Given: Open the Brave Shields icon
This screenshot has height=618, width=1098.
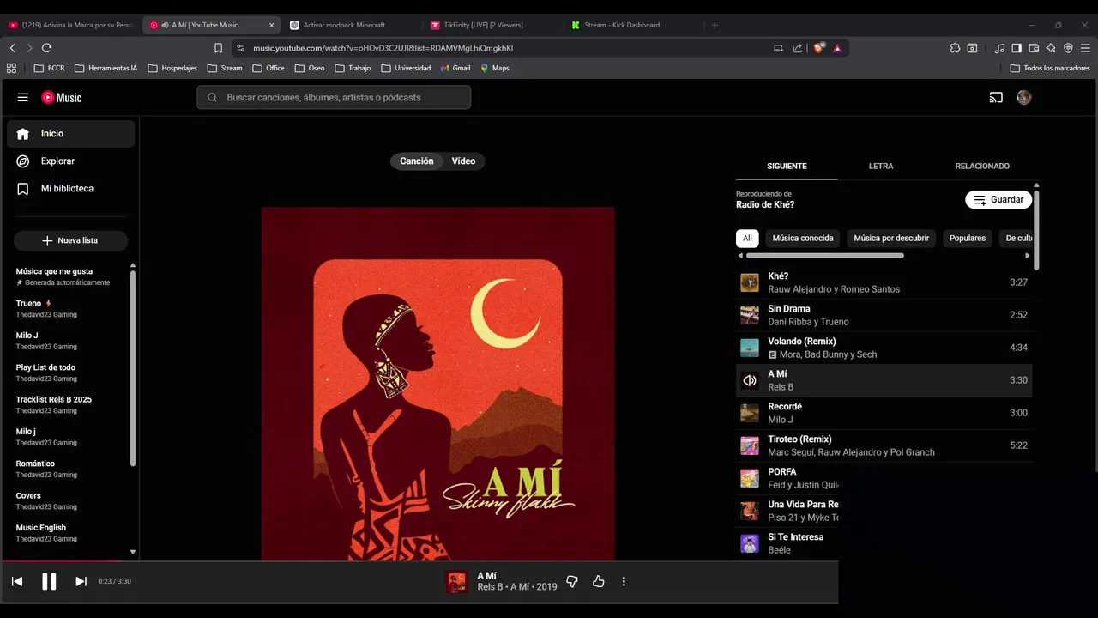Looking at the screenshot, I should coord(818,48).
